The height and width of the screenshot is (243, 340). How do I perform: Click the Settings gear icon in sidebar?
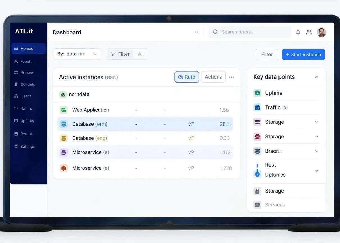pyautogui.click(x=16, y=147)
